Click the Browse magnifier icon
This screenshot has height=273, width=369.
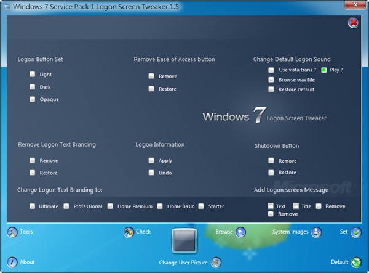(x=240, y=232)
